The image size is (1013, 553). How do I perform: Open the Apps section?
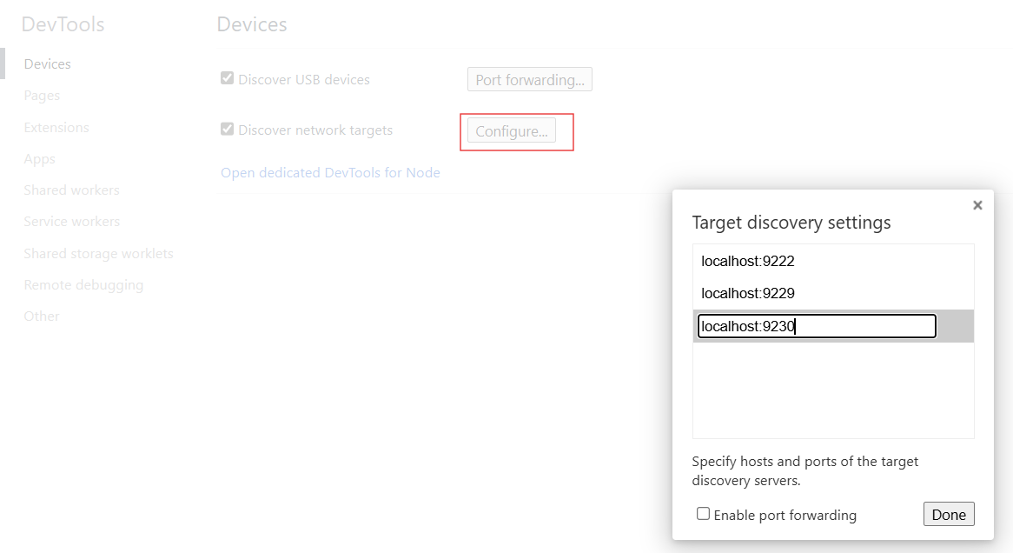point(40,159)
